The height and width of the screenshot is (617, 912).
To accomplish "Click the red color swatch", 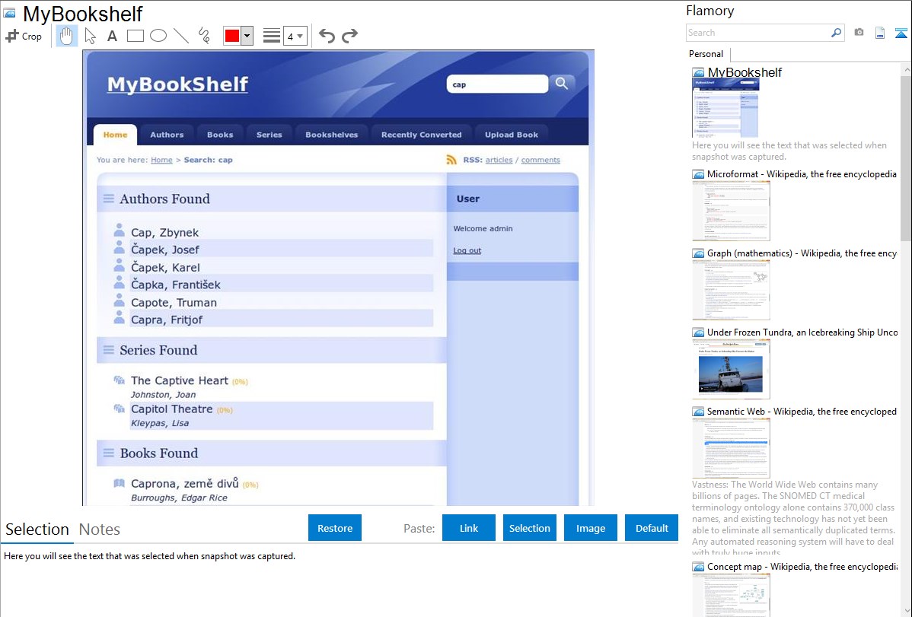I will [232, 36].
